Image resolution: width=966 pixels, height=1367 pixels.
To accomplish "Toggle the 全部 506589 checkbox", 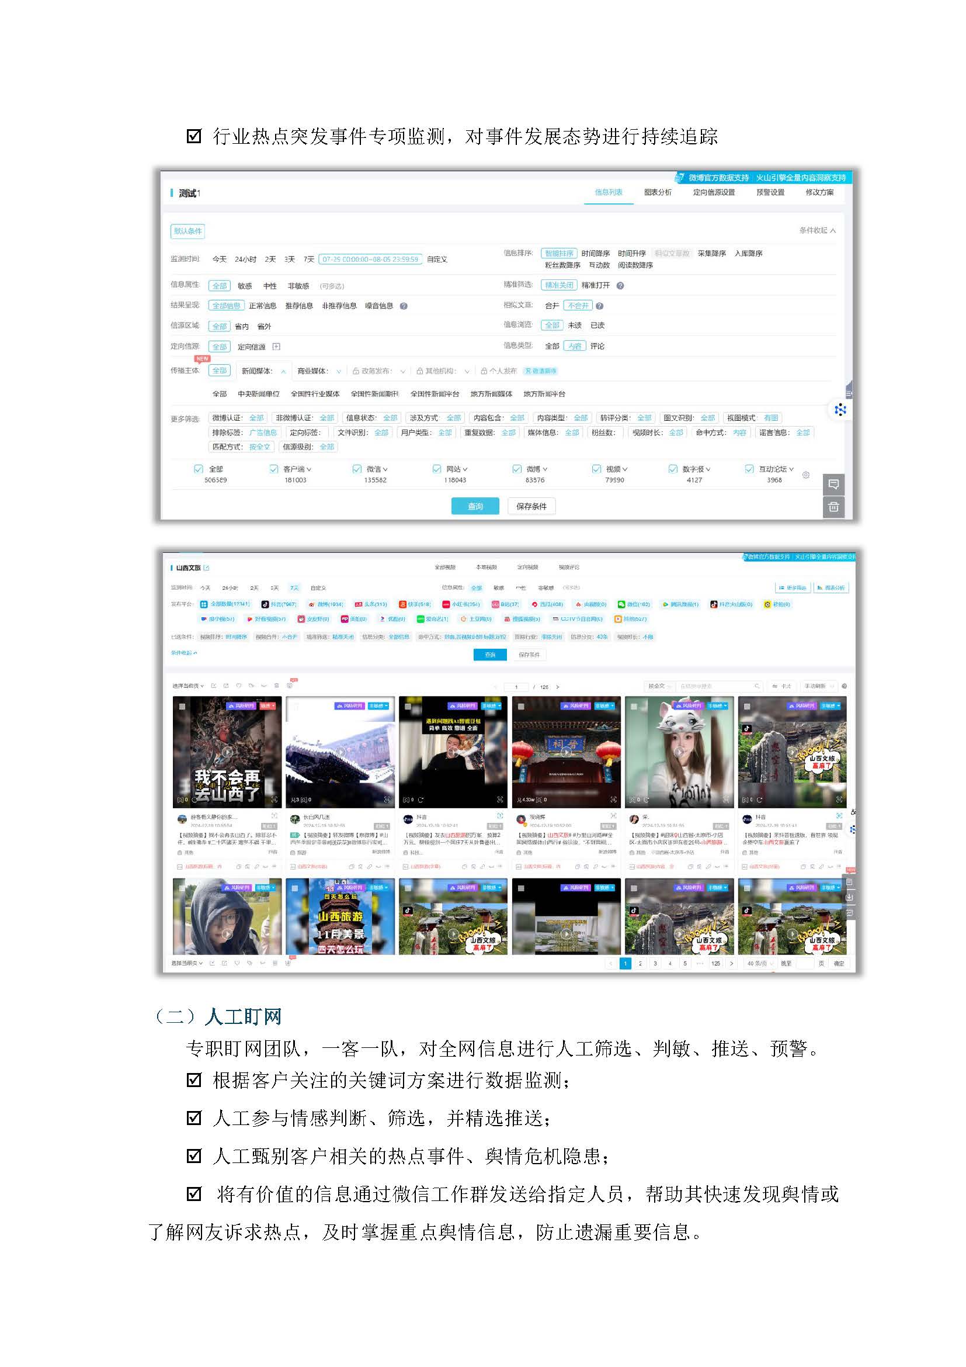I will [x=199, y=469].
